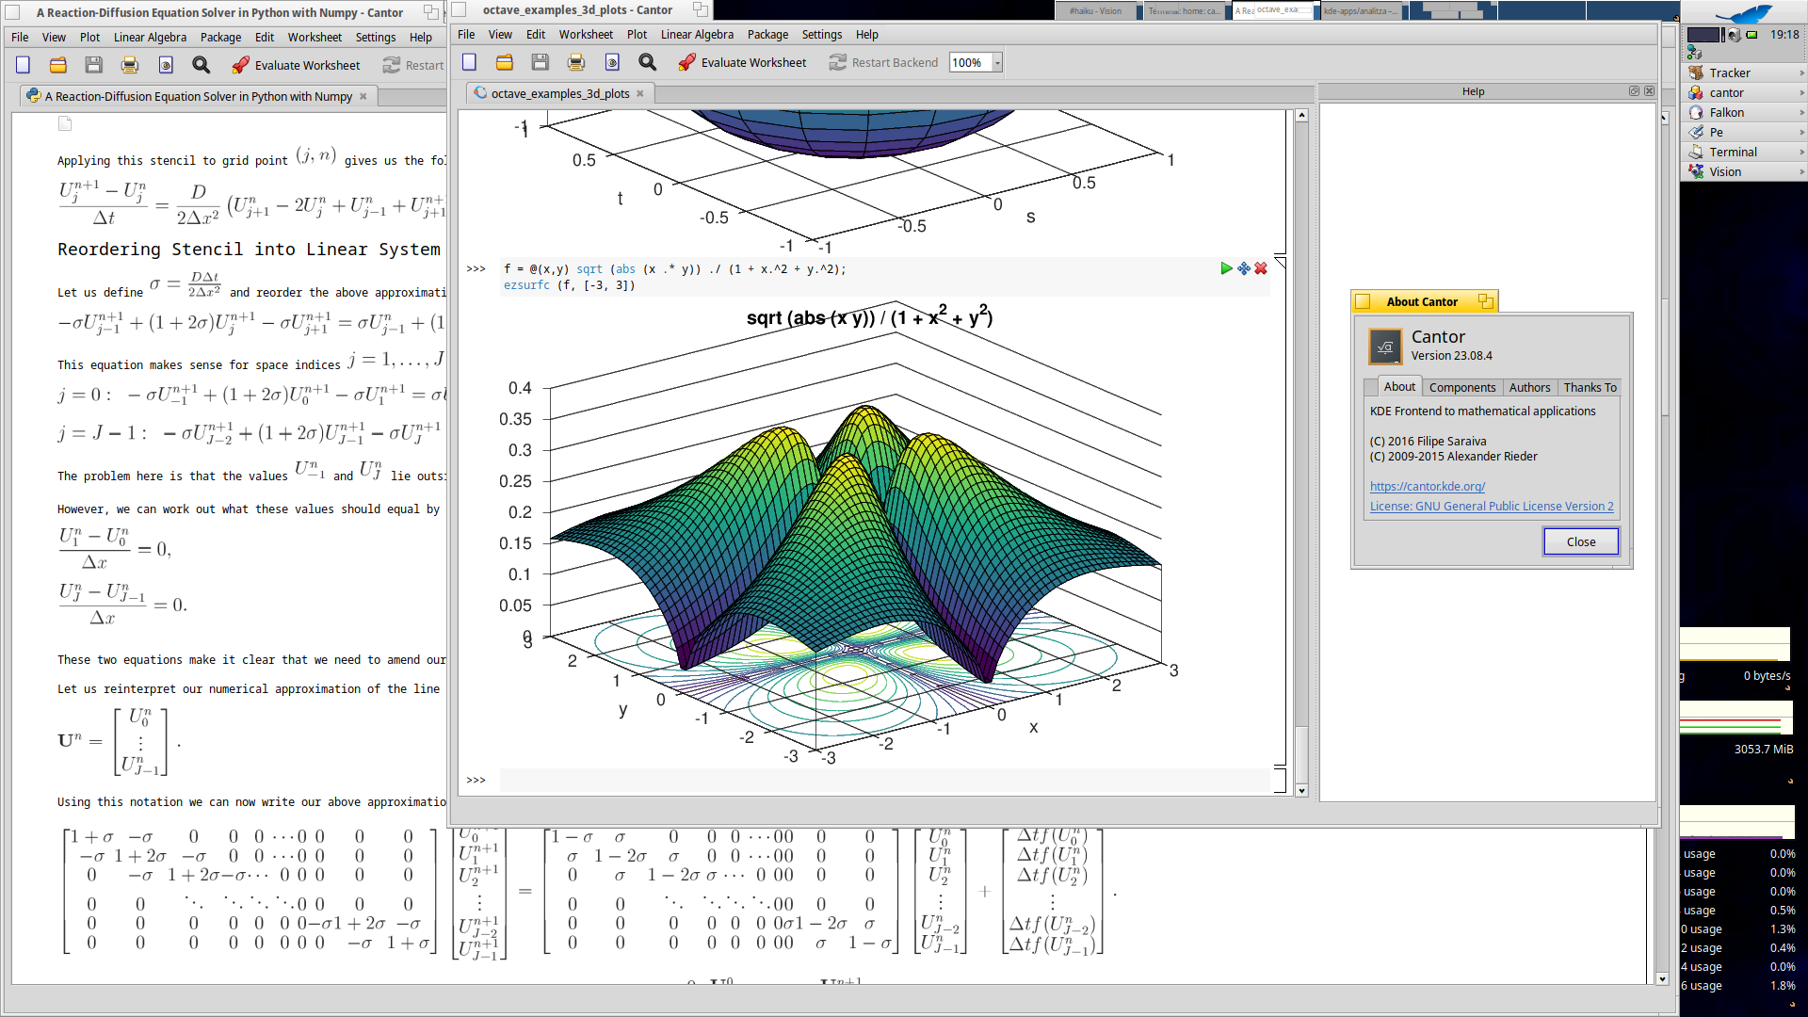Viewport: 1808px width, 1017px height.
Task: Open the 100% zoom dropdown
Action: pos(997,63)
